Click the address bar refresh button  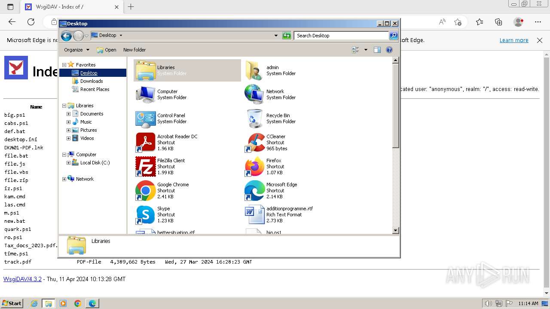[287, 36]
